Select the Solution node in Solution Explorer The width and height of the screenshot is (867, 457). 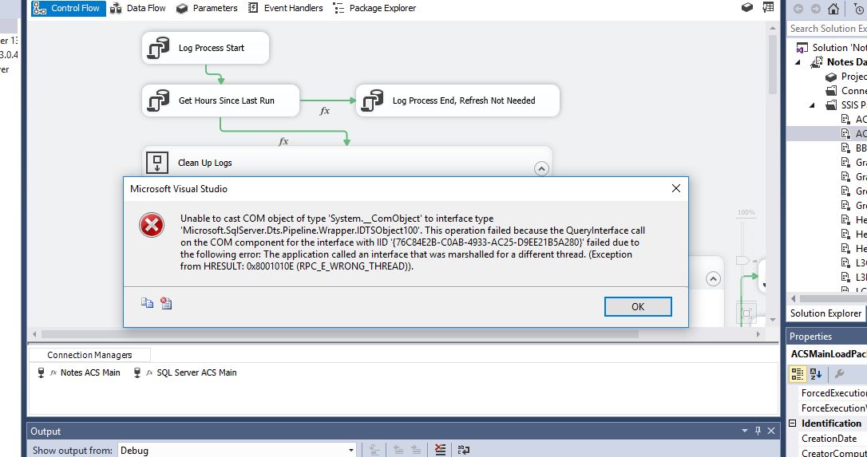[830, 48]
